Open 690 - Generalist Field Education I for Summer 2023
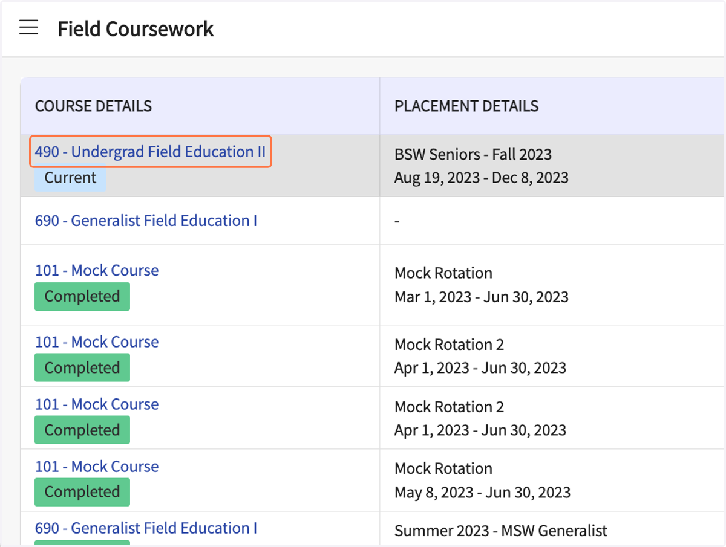The width and height of the screenshot is (726, 547). point(146,528)
